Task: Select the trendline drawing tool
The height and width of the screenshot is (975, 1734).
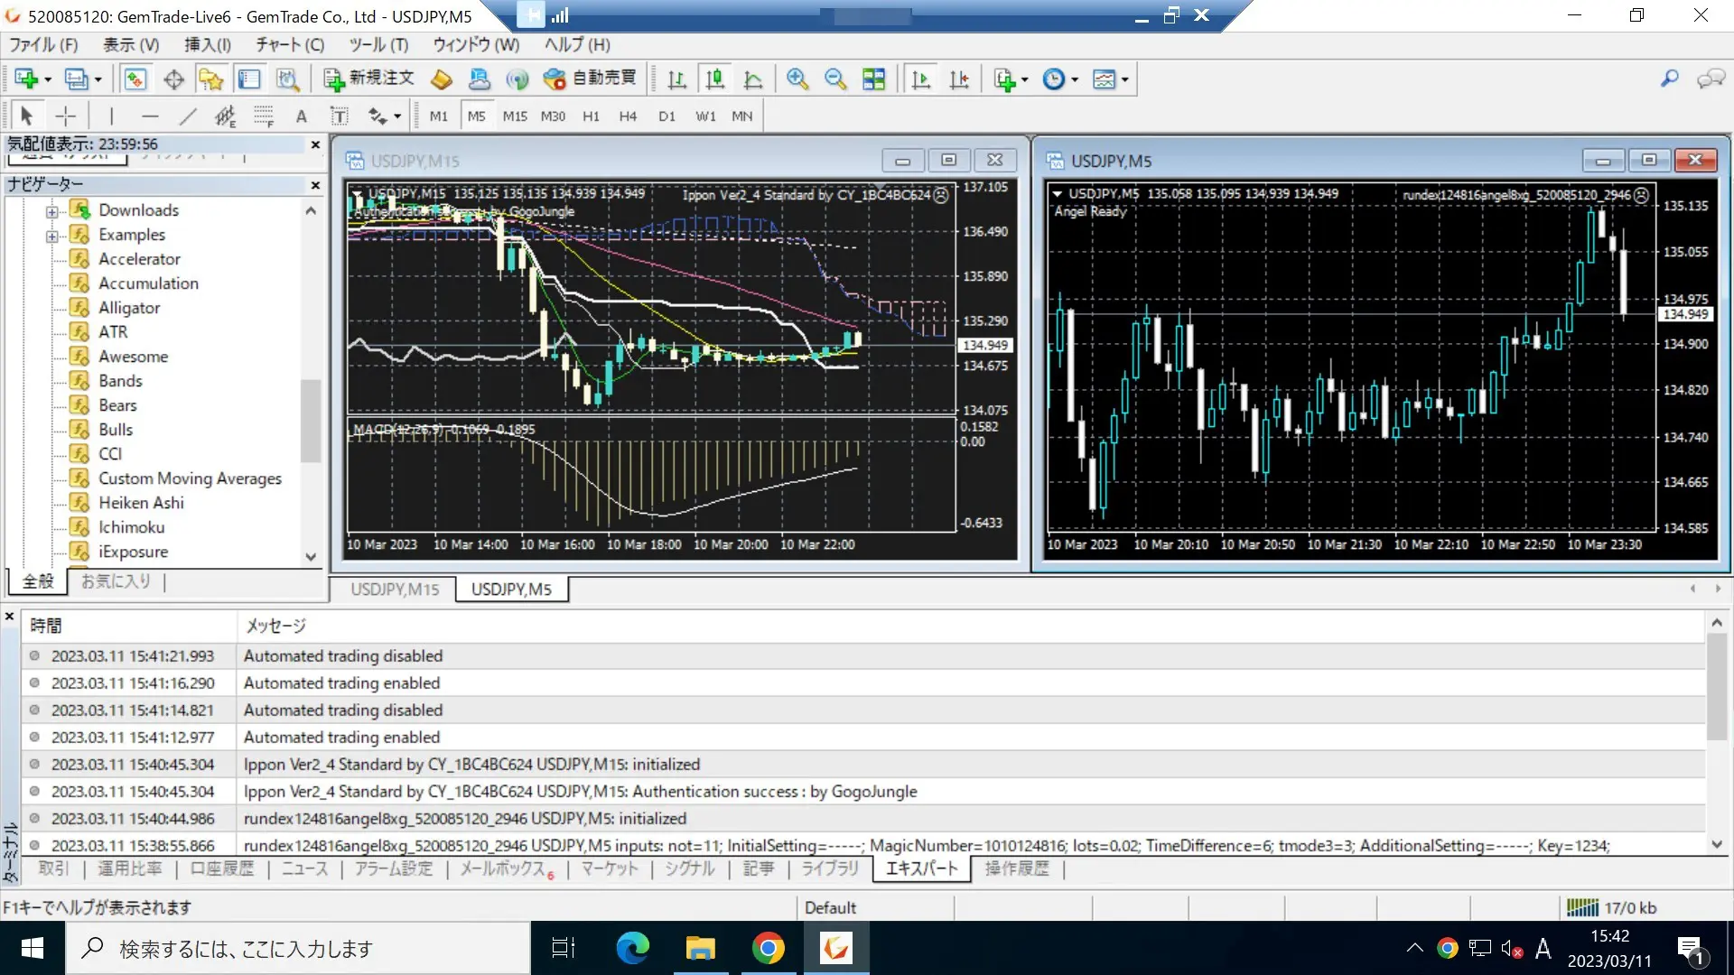Action: [x=188, y=116]
